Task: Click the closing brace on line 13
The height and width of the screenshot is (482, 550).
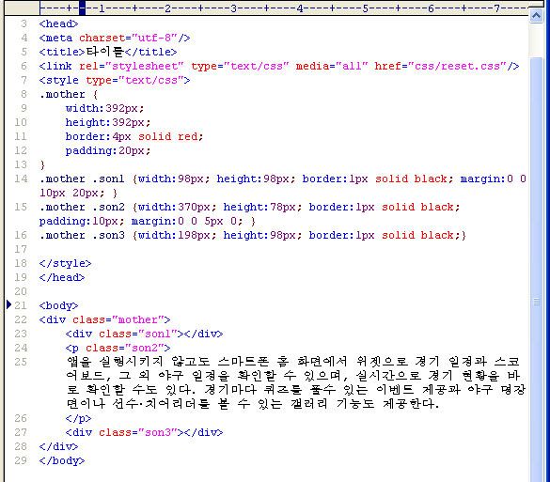Action: point(42,164)
